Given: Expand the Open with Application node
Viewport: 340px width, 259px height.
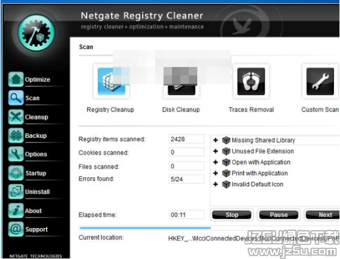Looking at the screenshot, I should (216, 162).
